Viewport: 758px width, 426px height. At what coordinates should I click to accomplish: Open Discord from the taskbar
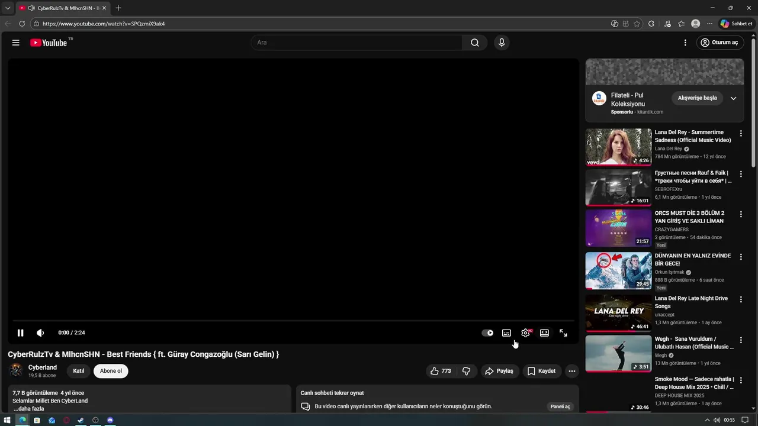point(110,420)
